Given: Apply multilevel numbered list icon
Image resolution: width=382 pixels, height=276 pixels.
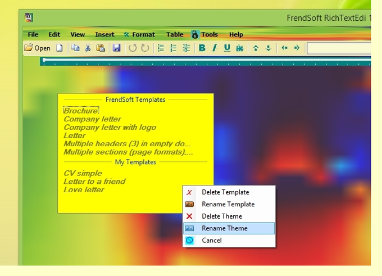Looking at the screenshot, I should click(x=187, y=48).
